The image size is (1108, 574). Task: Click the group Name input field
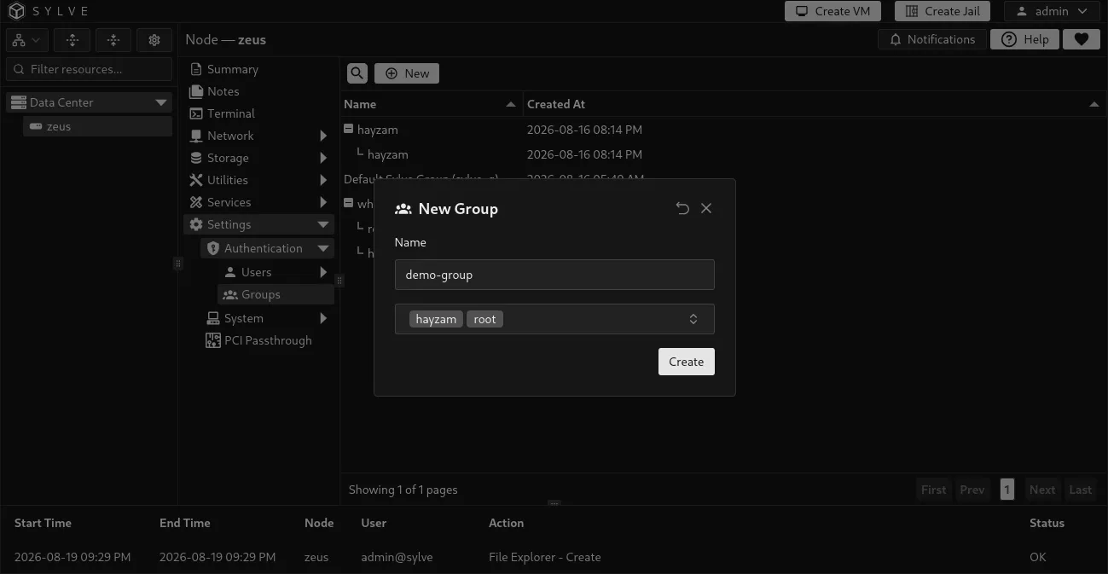(x=554, y=275)
